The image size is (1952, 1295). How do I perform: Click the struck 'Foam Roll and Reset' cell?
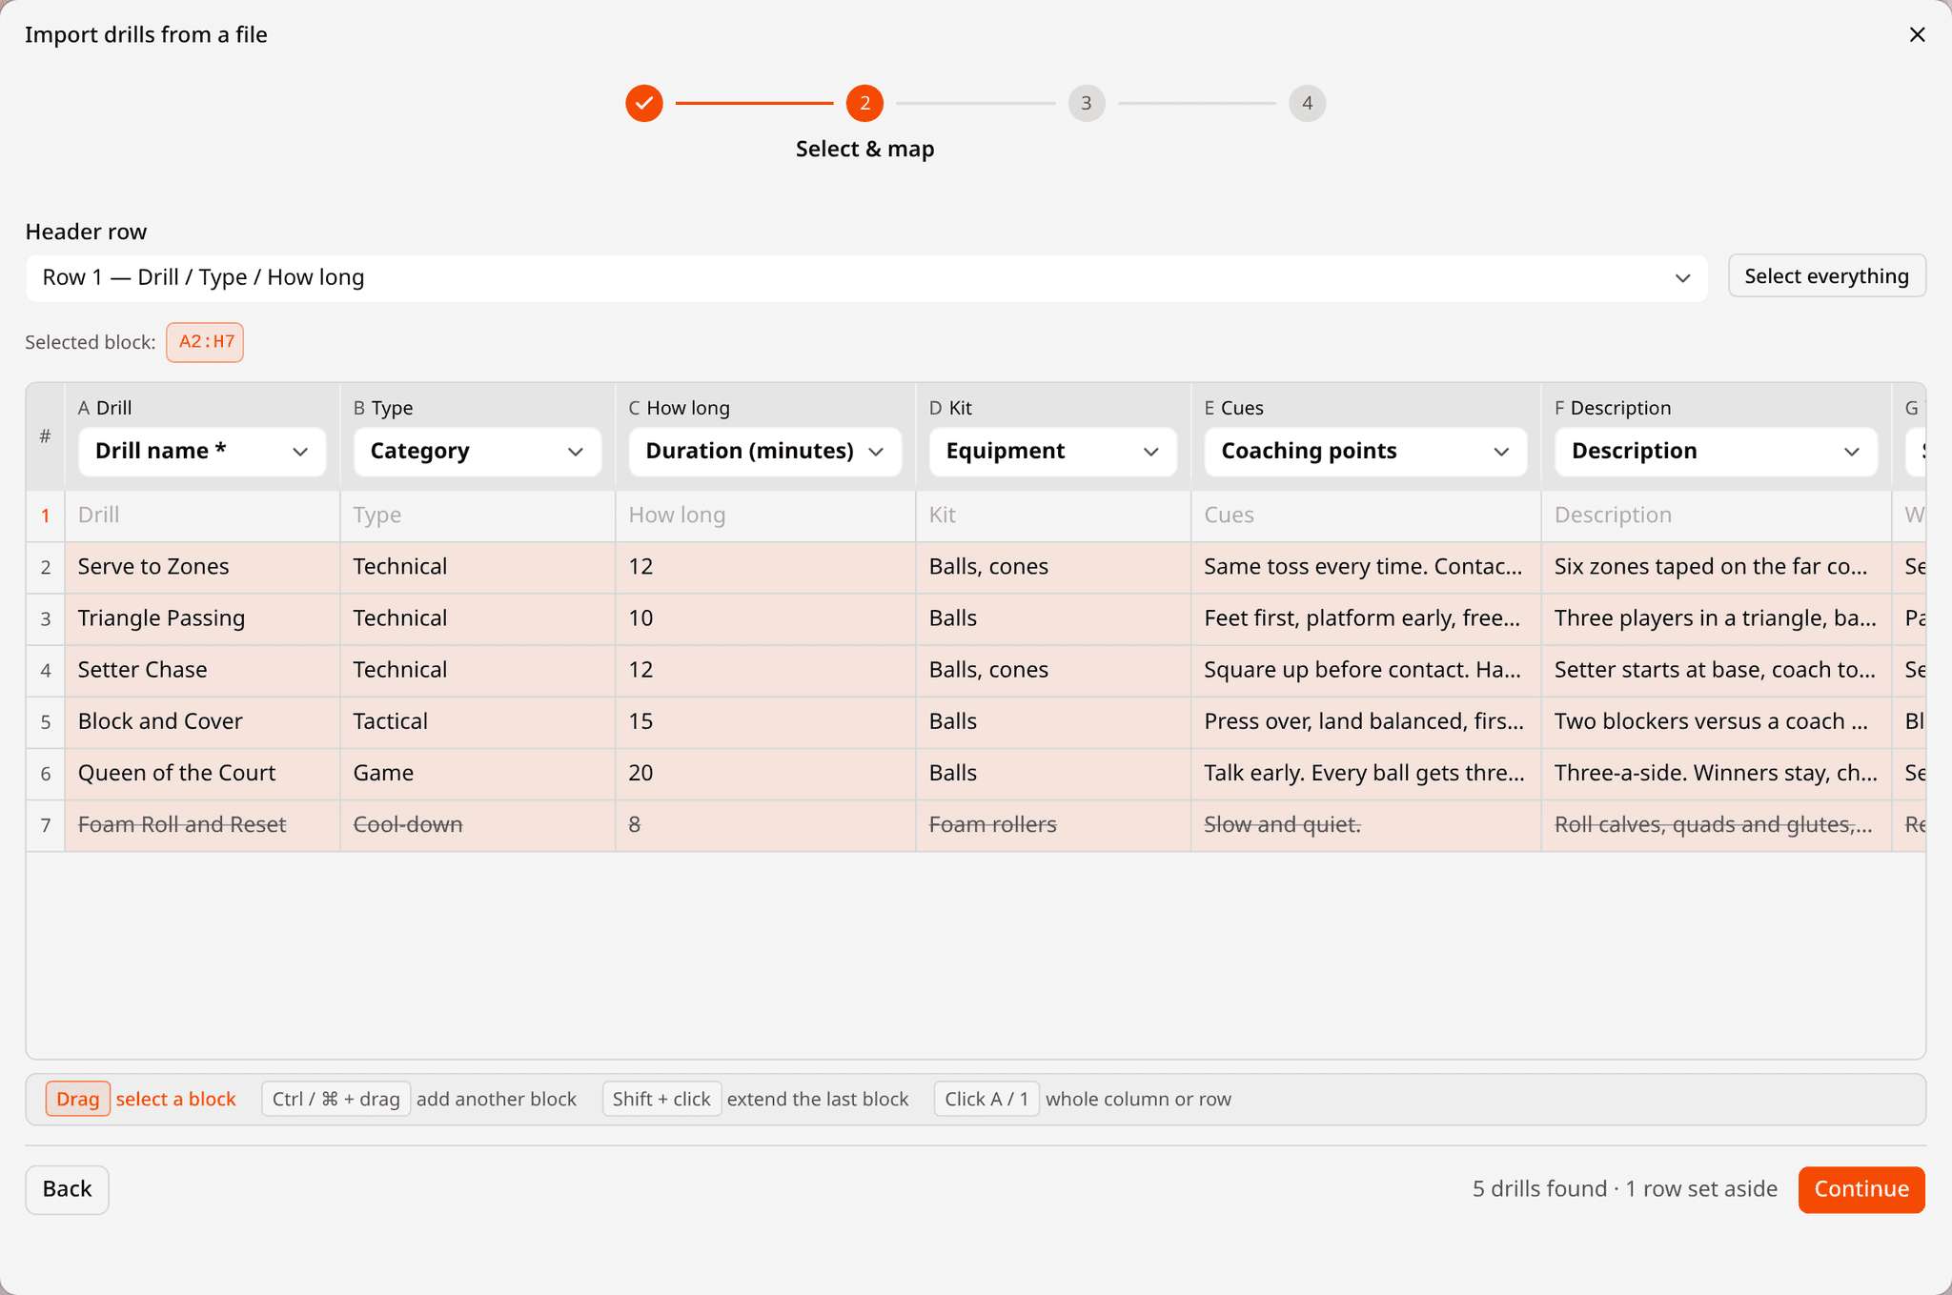click(202, 824)
